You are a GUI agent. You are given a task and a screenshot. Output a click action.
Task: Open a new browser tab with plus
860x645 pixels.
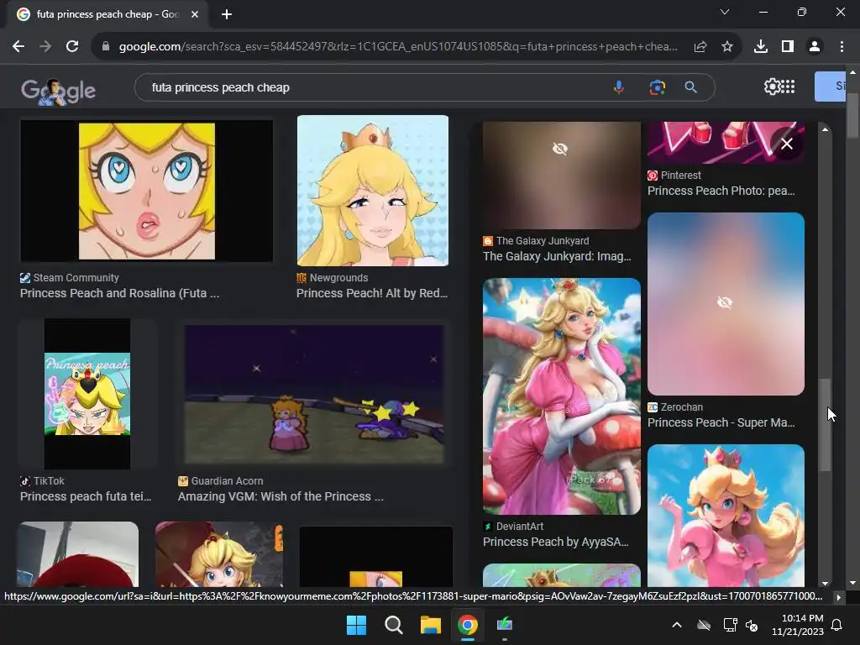coord(227,14)
